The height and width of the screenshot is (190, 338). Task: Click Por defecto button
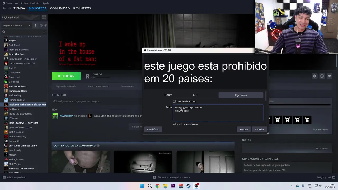[x=153, y=129]
